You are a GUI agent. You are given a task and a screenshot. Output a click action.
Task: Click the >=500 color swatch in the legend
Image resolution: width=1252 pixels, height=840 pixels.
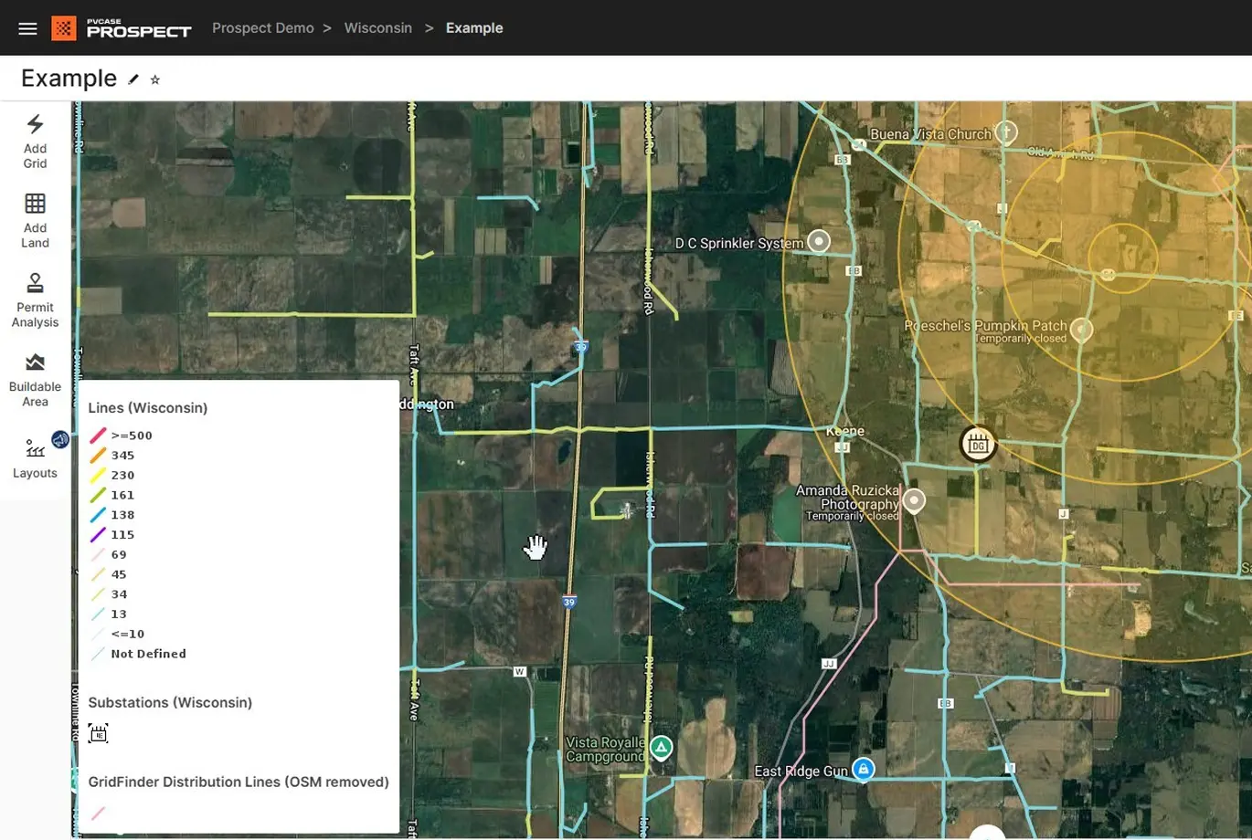(98, 435)
